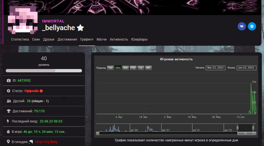Click the ID card icon
Image resolution: width=264 pixels, height=146 pixels.
tap(9, 81)
